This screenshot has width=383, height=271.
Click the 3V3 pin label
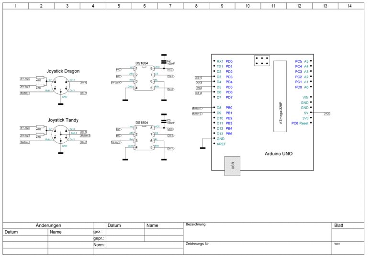(305, 118)
